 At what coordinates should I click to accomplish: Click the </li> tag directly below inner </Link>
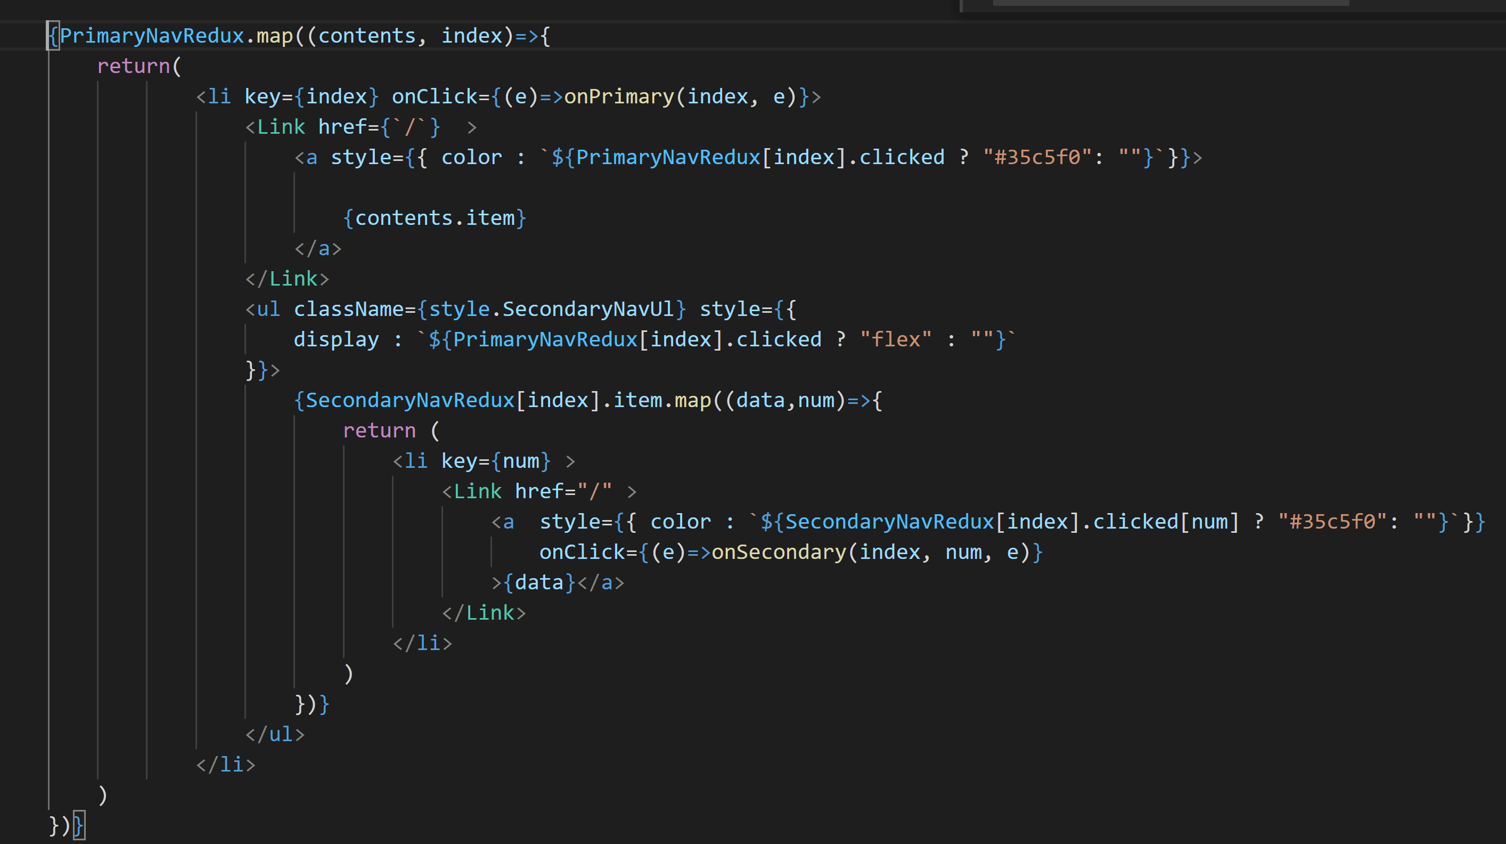(x=422, y=643)
